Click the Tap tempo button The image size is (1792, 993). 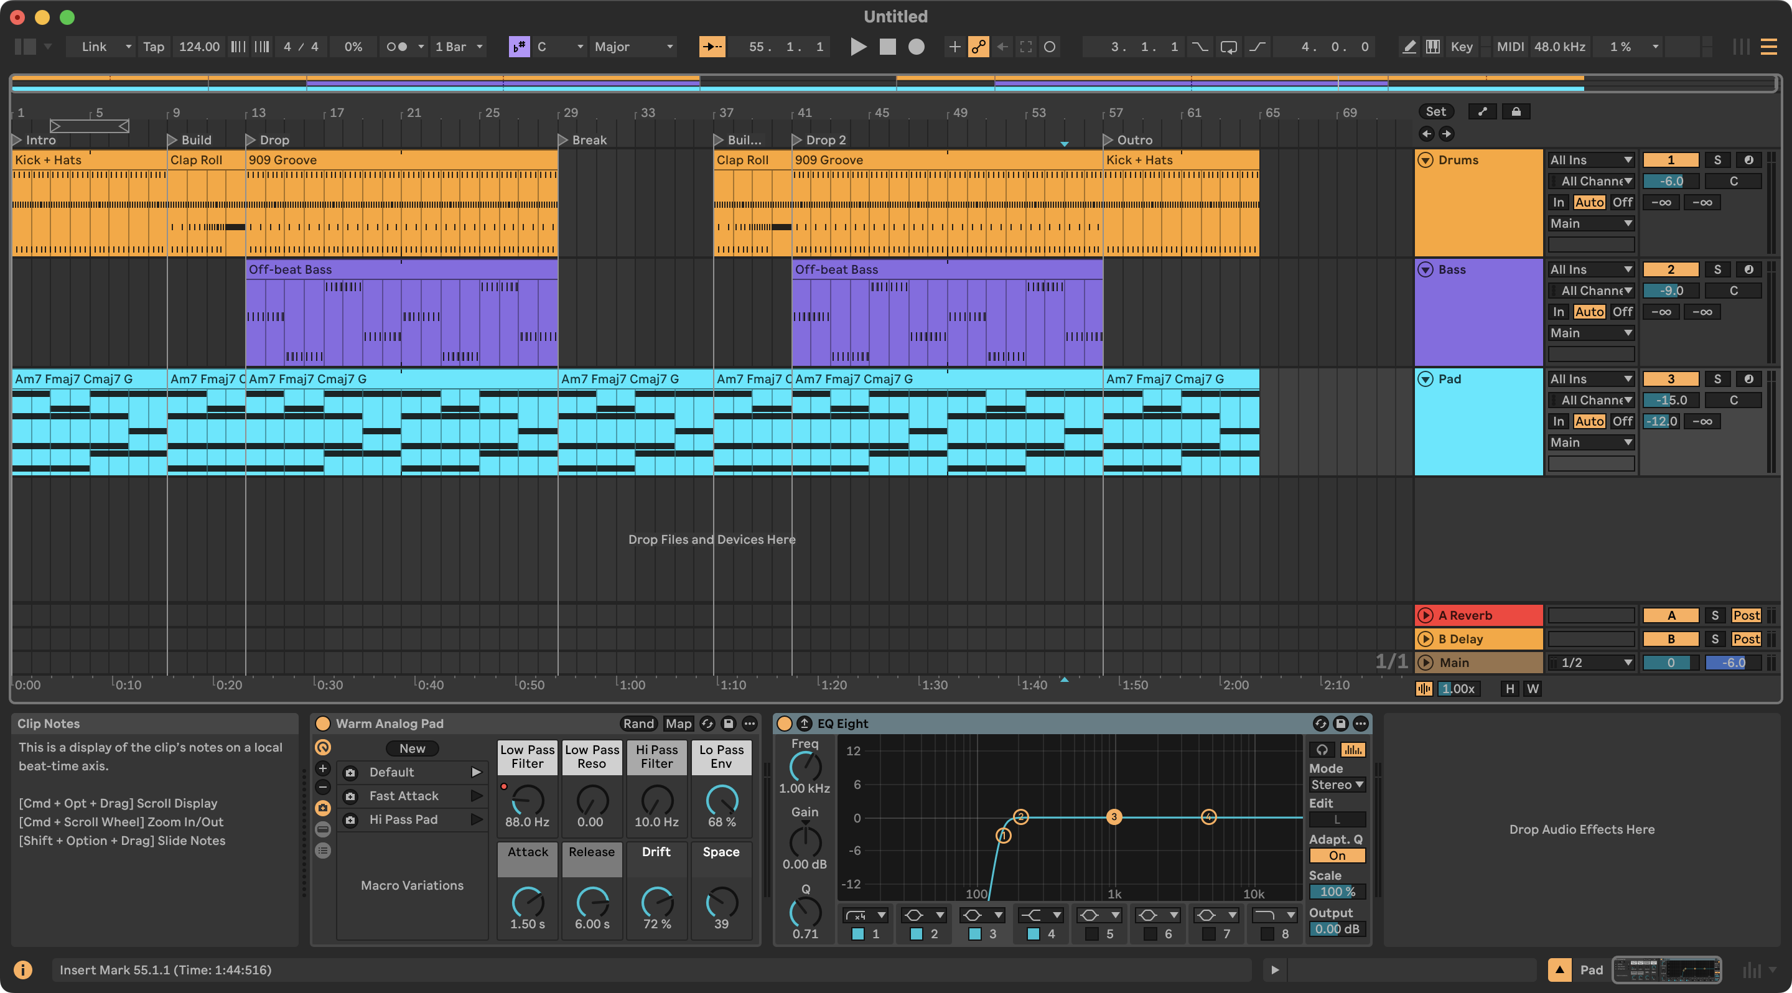[153, 47]
